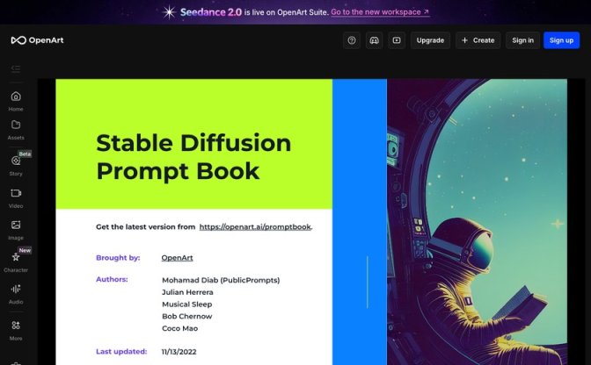Click the Authors label
Screen dimensions: 591x365
tap(112, 279)
